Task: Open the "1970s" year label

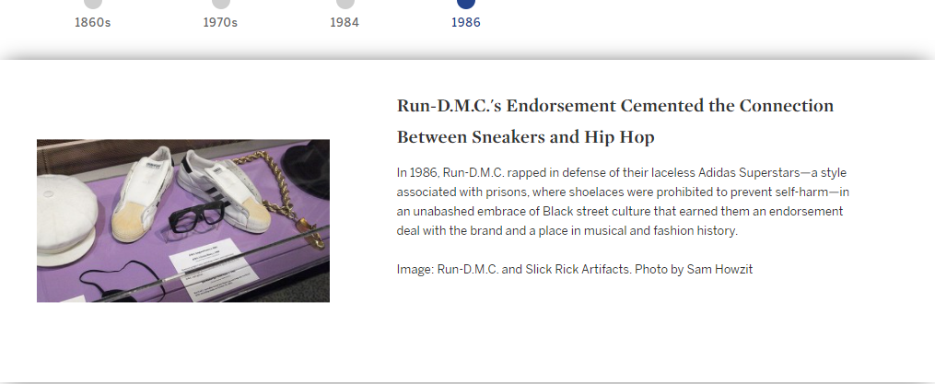Action: tap(220, 23)
